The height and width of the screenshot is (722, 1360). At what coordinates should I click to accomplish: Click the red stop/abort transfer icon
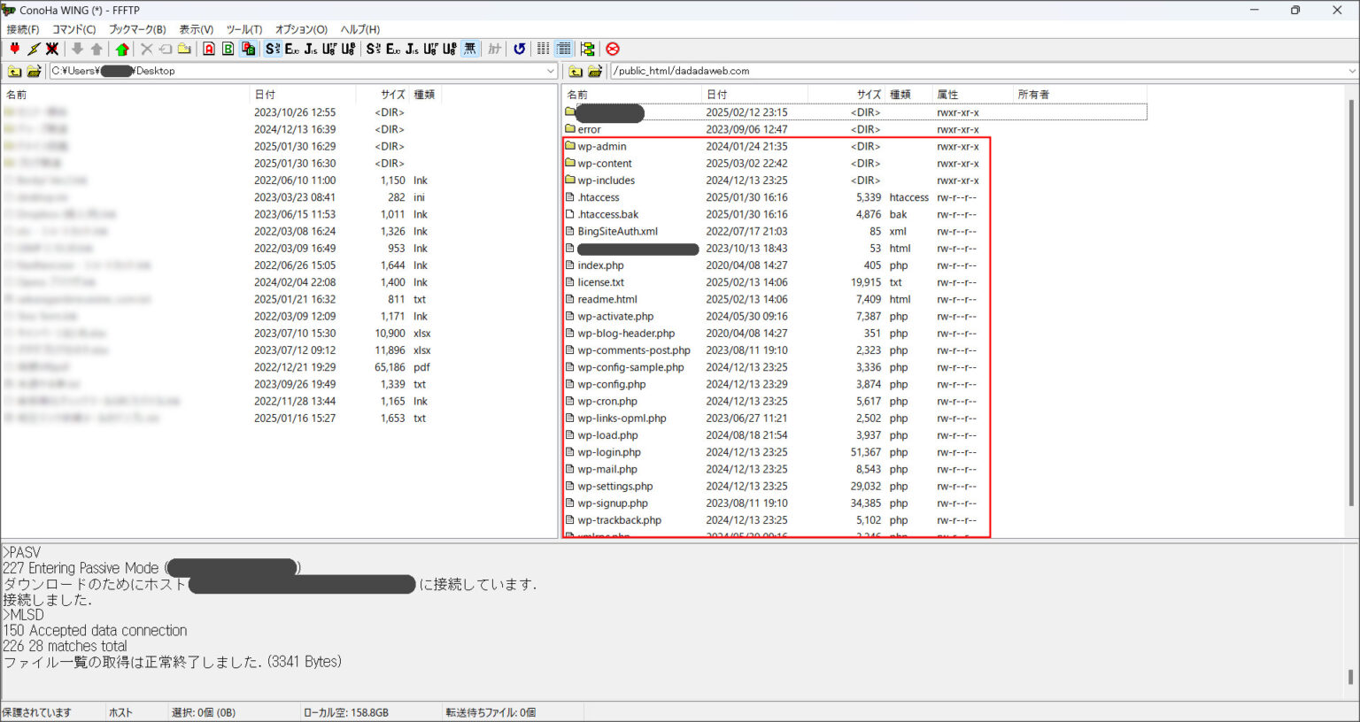click(613, 49)
